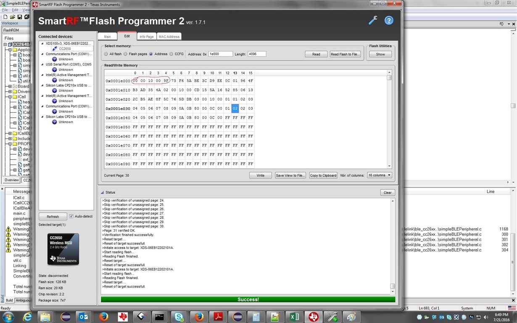
Task: Click the 0x0001e000 row address label
Action: click(118, 81)
